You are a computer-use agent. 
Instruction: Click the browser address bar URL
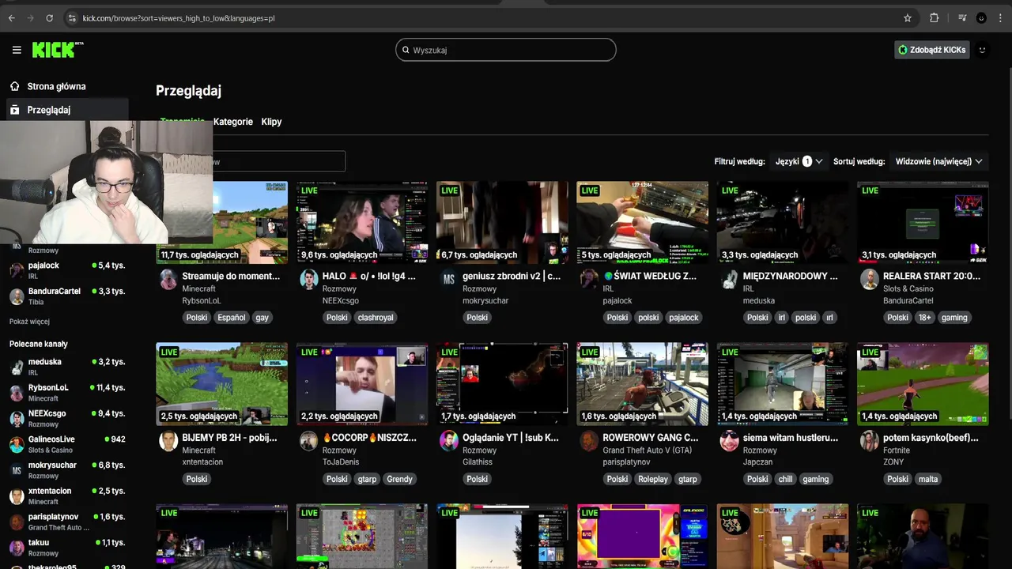tap(179, 17)
